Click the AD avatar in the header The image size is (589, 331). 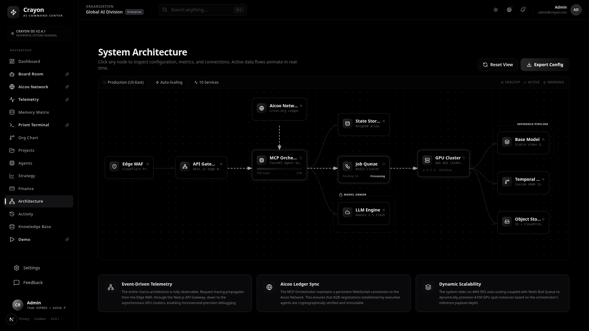[576, 10]
